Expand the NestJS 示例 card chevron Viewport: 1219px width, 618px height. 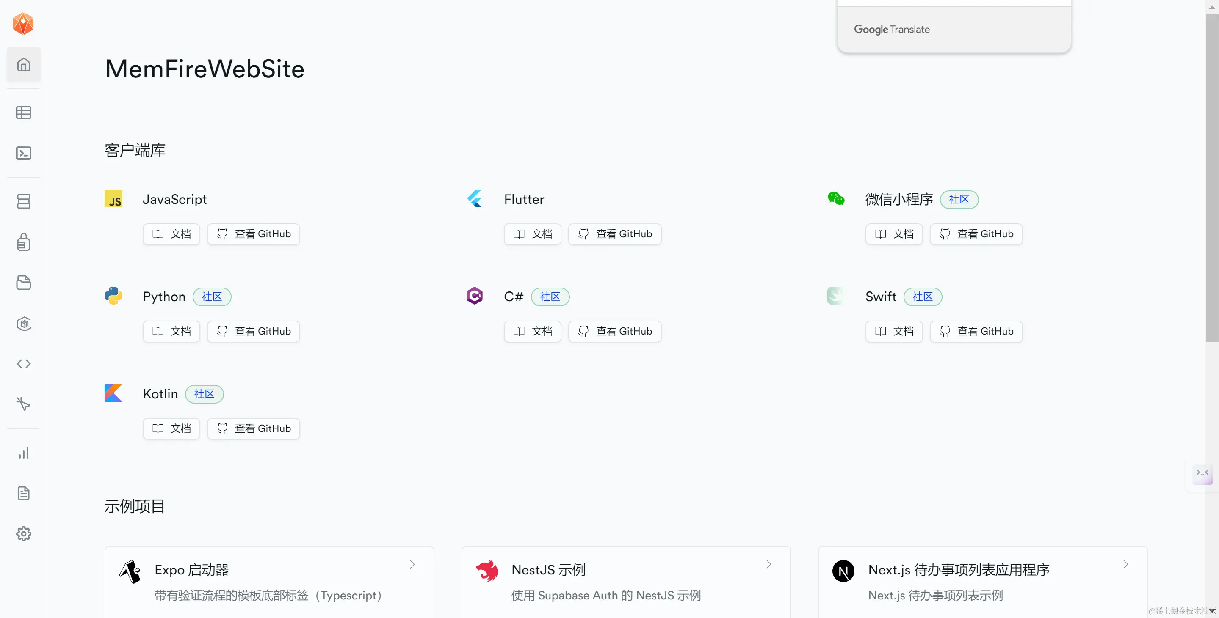pos(769,564)
